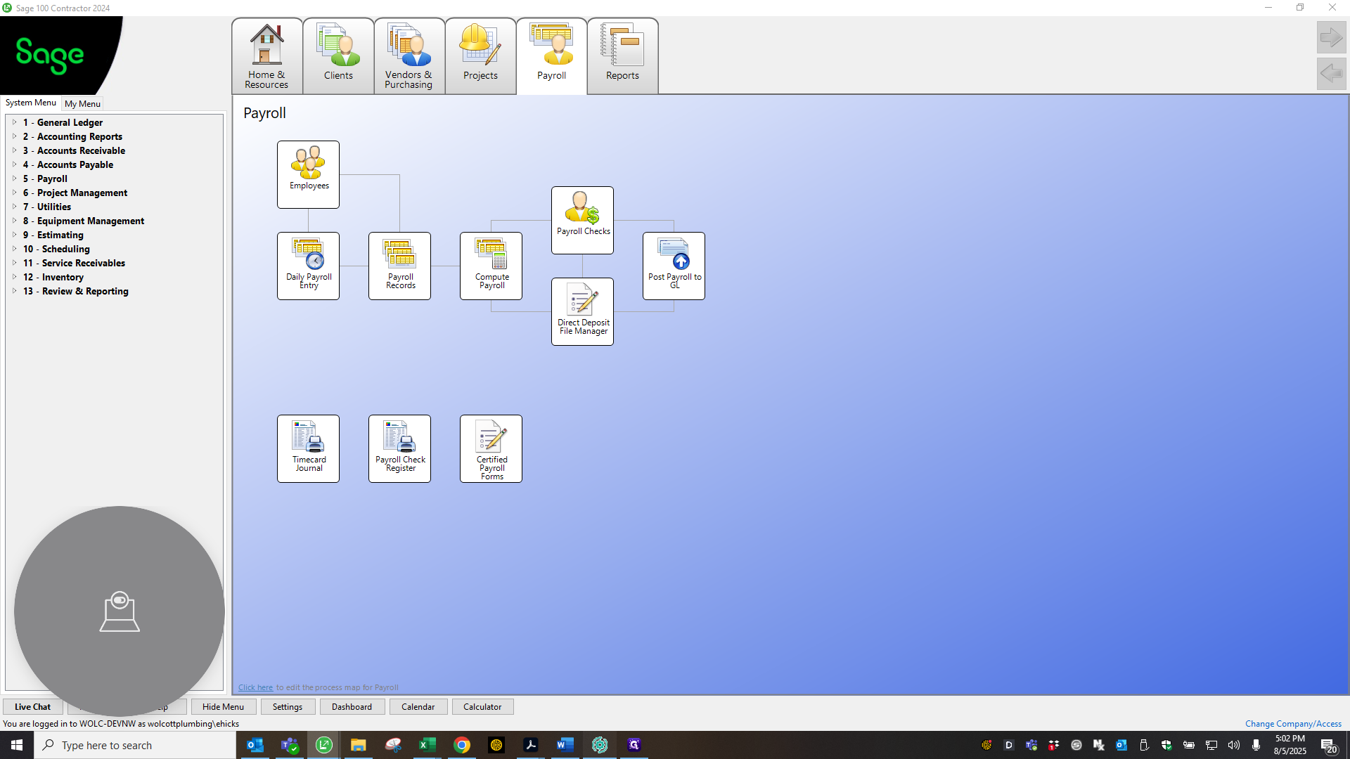
Task: Open Settings button
Action: pyautogui.click(x=288, y=707)
